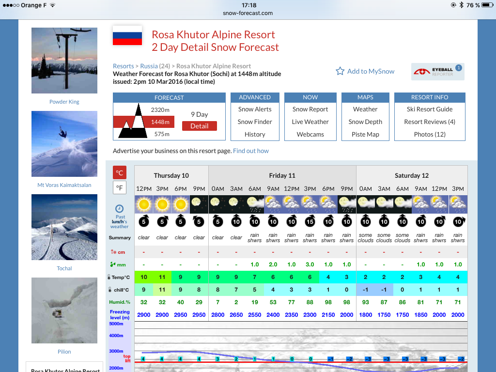Open the Piste Map link
The width and height of the screenshot is (496, 372).
click(x=365, y=135)
